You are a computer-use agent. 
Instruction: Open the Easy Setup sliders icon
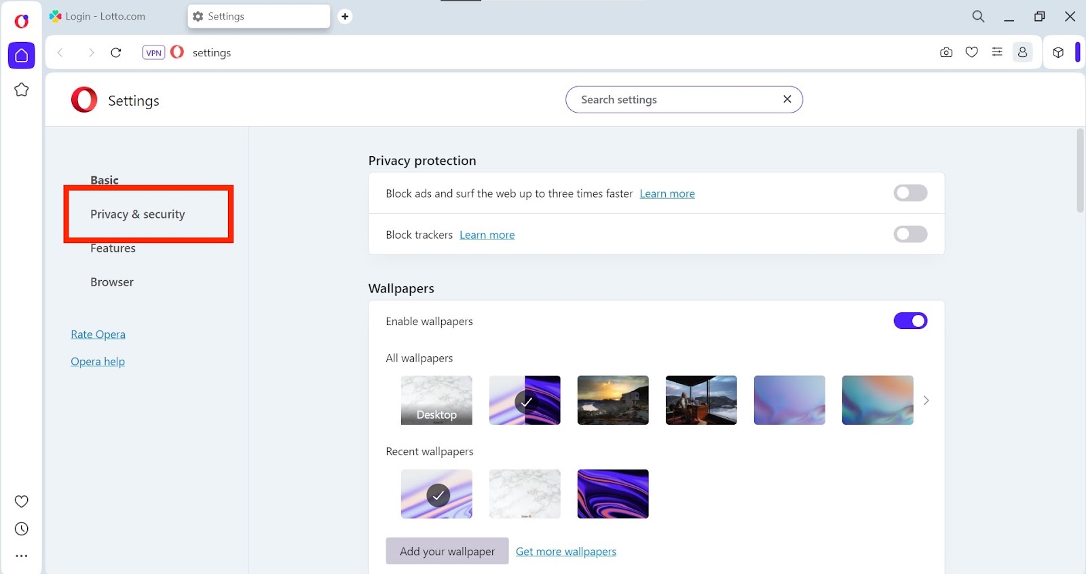pos(997,52)
